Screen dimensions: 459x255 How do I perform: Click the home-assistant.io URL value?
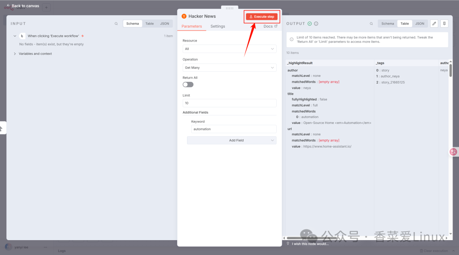(327, 147)
